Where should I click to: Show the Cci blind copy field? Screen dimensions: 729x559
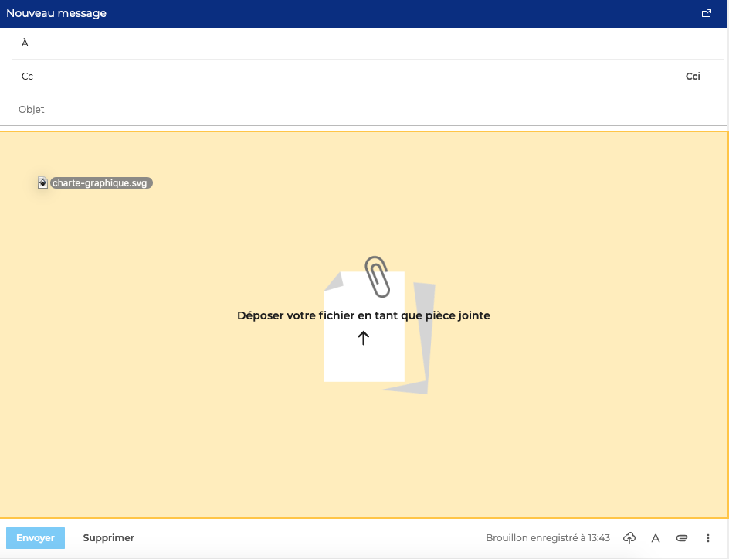[x=693, y=77]
